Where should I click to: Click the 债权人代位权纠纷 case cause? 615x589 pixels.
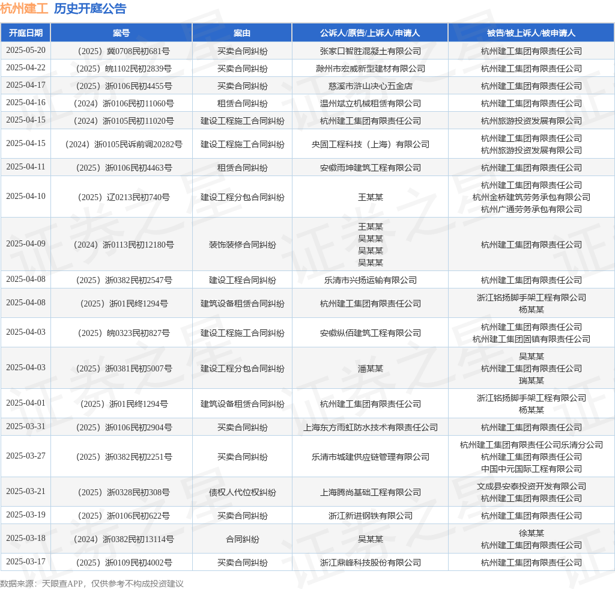click(243, 492)
